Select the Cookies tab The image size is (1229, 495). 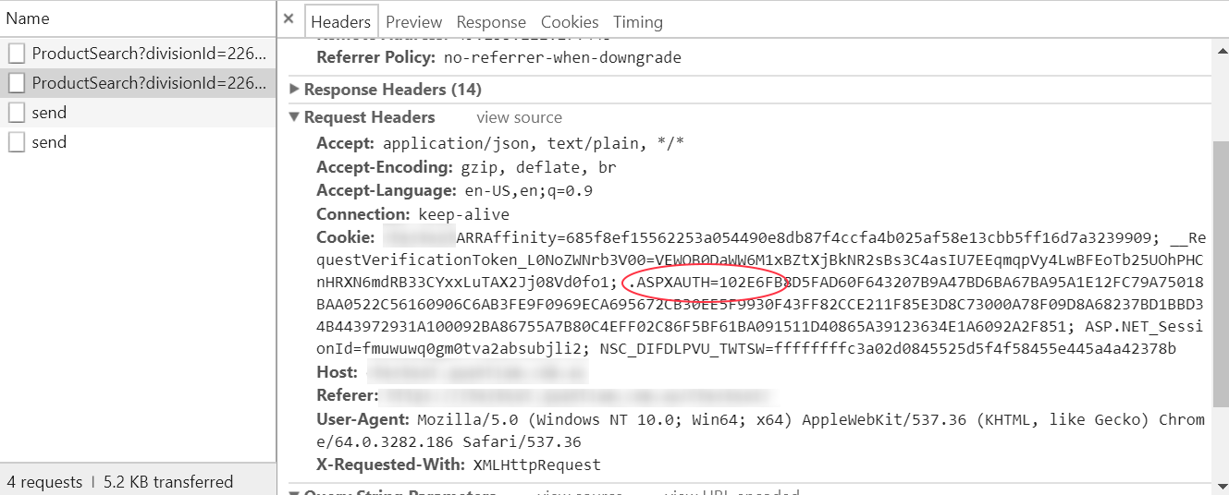(570, 22)
